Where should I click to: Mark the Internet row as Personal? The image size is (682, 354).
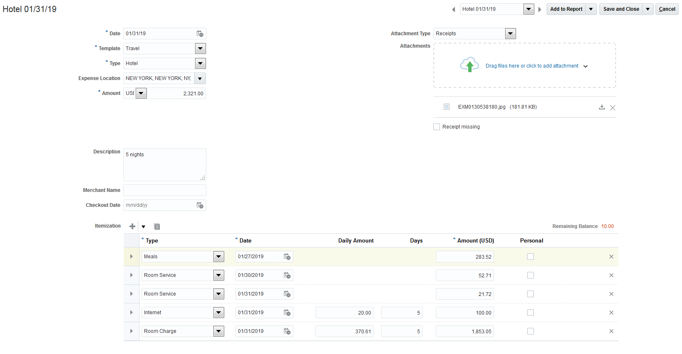(530, 313)
